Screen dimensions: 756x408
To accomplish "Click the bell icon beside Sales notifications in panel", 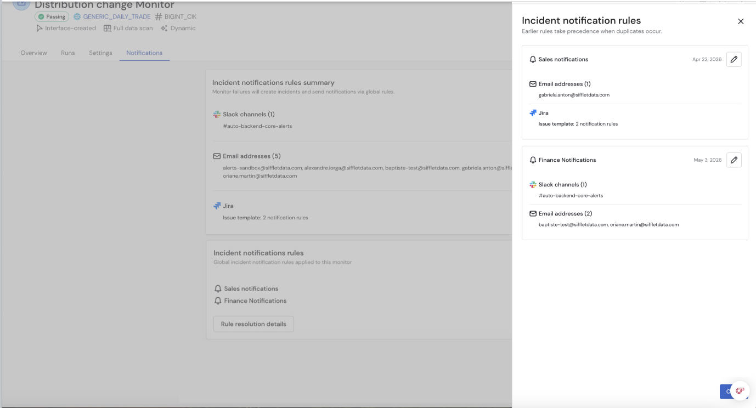I will [x=533, y=59].
